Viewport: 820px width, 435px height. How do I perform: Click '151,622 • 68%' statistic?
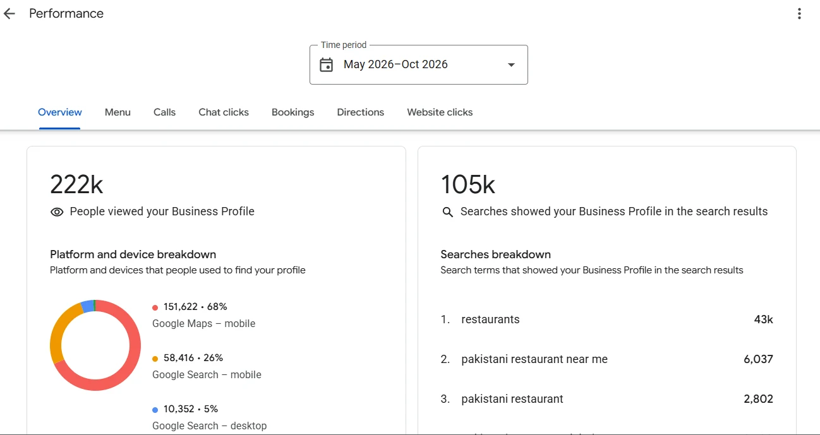(x=195, y=307)
